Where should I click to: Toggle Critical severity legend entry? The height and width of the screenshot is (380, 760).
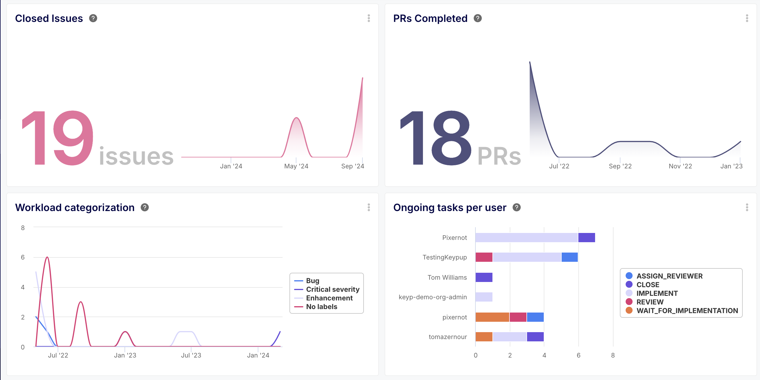(x=332, y=289)
